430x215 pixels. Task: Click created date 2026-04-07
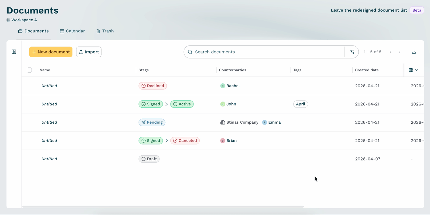pyautogui.click(x=367, y=159)
